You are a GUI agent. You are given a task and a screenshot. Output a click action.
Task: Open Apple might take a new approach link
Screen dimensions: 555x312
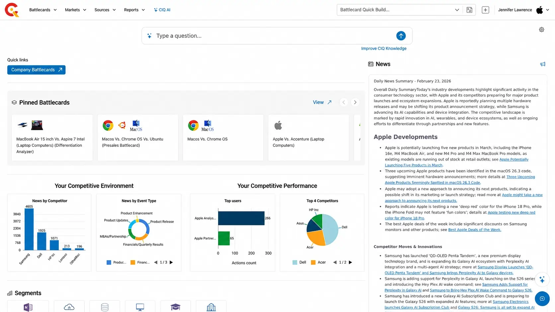464,198
